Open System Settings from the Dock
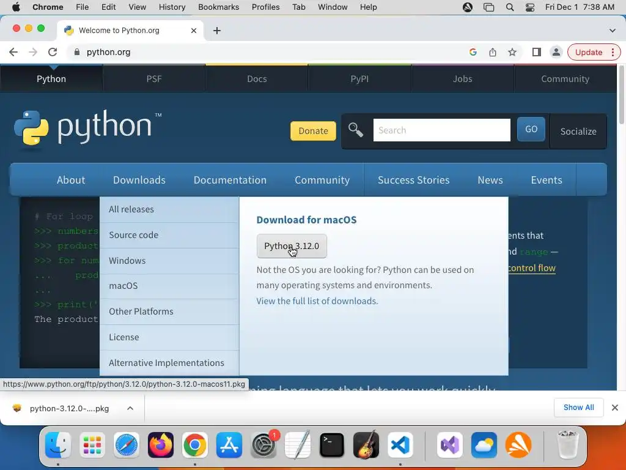The image size is (626, 470). click(x=263, y=445)
